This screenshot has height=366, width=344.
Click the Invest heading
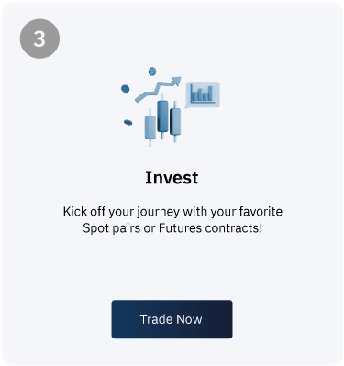pyautogui.click(x=172, y=177)
